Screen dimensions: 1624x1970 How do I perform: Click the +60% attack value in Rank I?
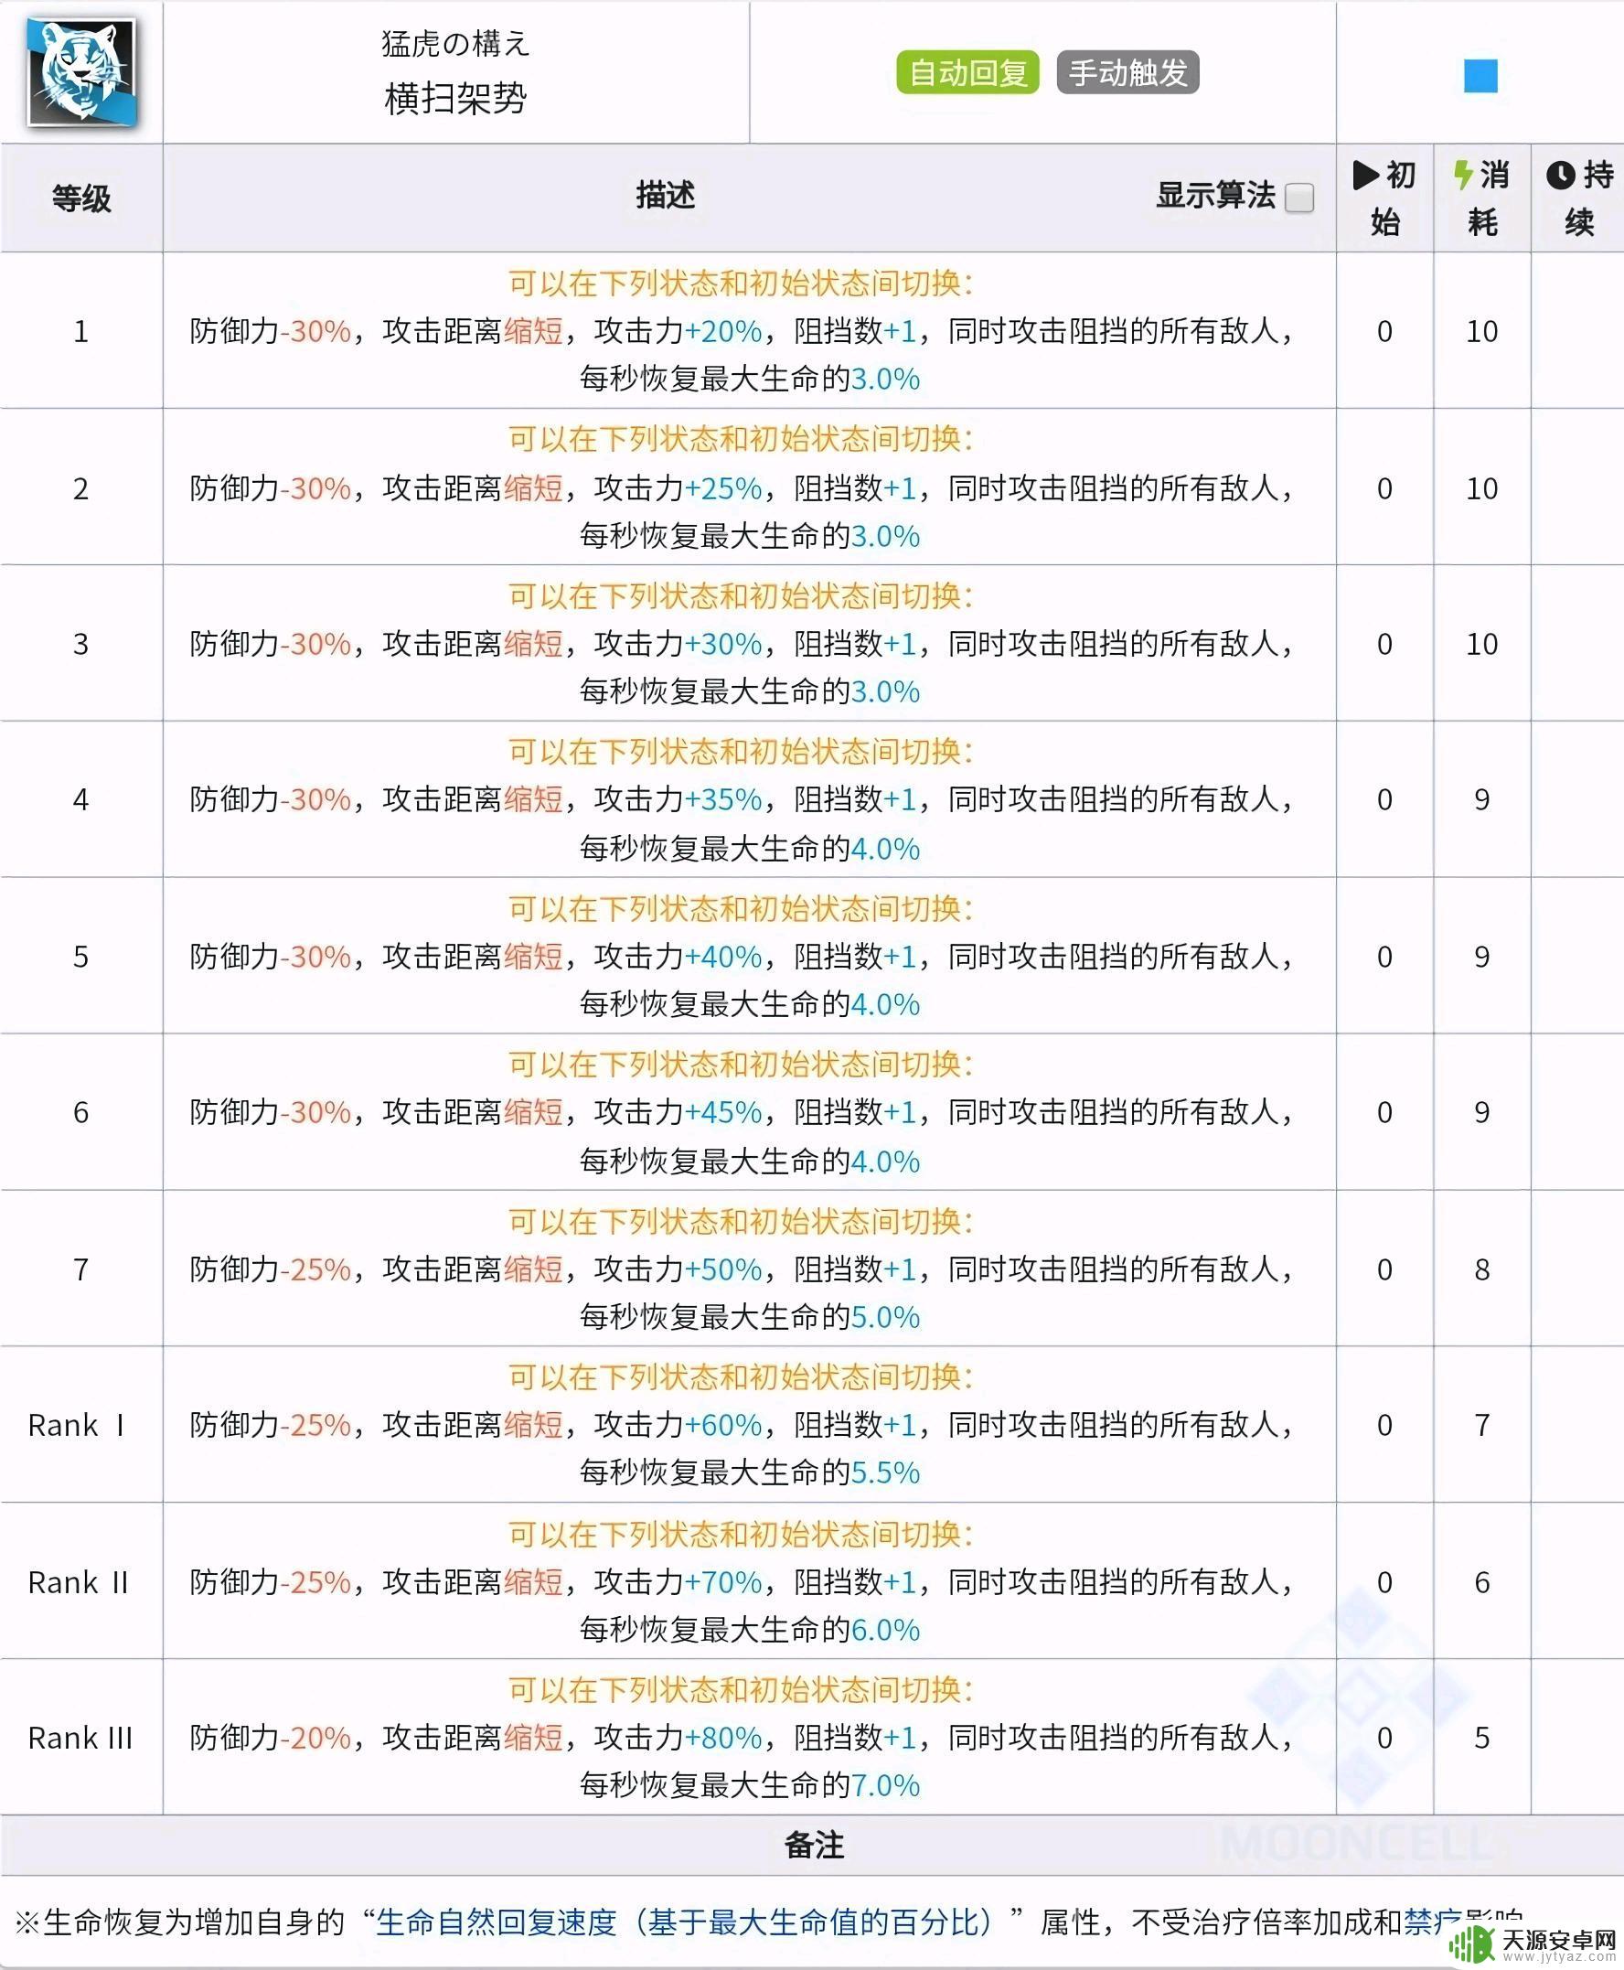click(723, 1425)
